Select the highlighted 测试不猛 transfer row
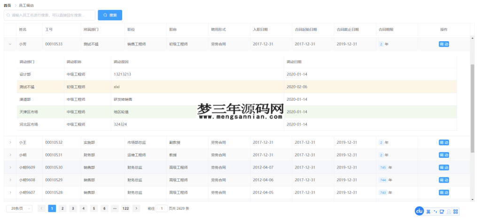Viewport: 481px width, 222px height. tap(237, 87)
